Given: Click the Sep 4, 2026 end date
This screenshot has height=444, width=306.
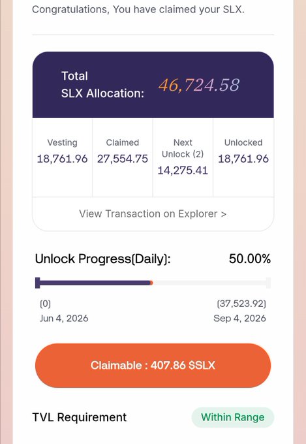Looking at the screenshot, I should coord(239,318).
